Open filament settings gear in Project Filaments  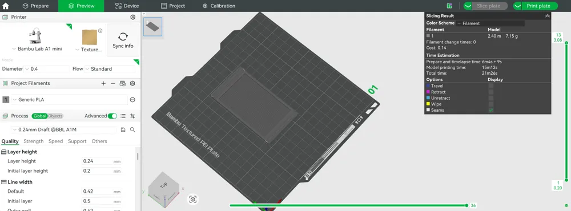[132, 83]
